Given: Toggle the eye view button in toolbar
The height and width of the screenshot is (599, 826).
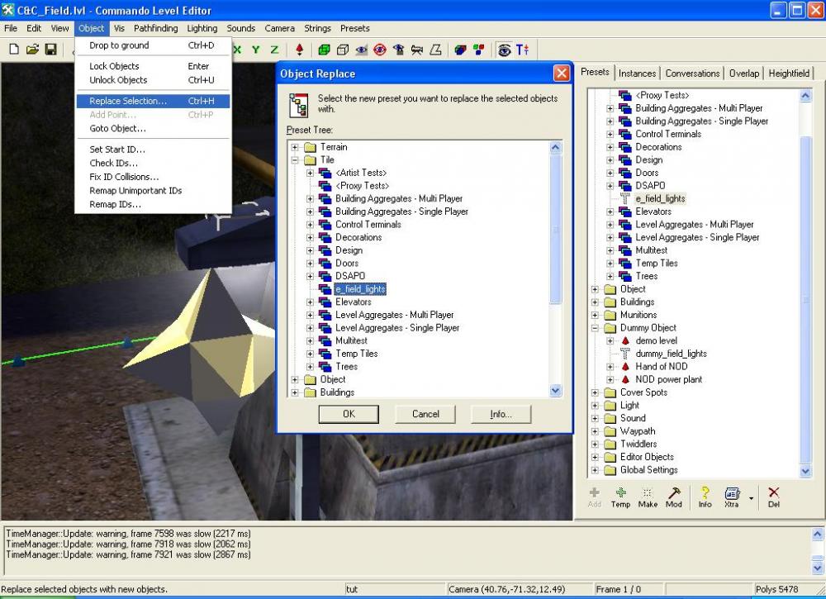Looking at the screenshot, I should 504,50.
